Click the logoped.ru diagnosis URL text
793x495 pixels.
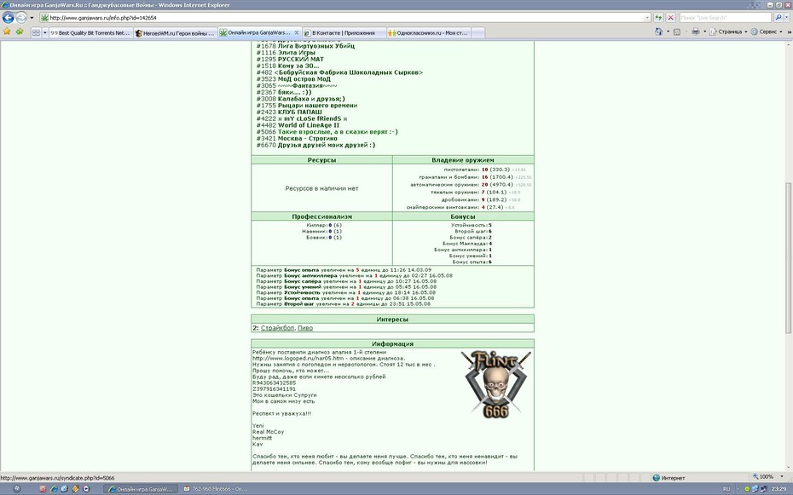tap(298, 358)
